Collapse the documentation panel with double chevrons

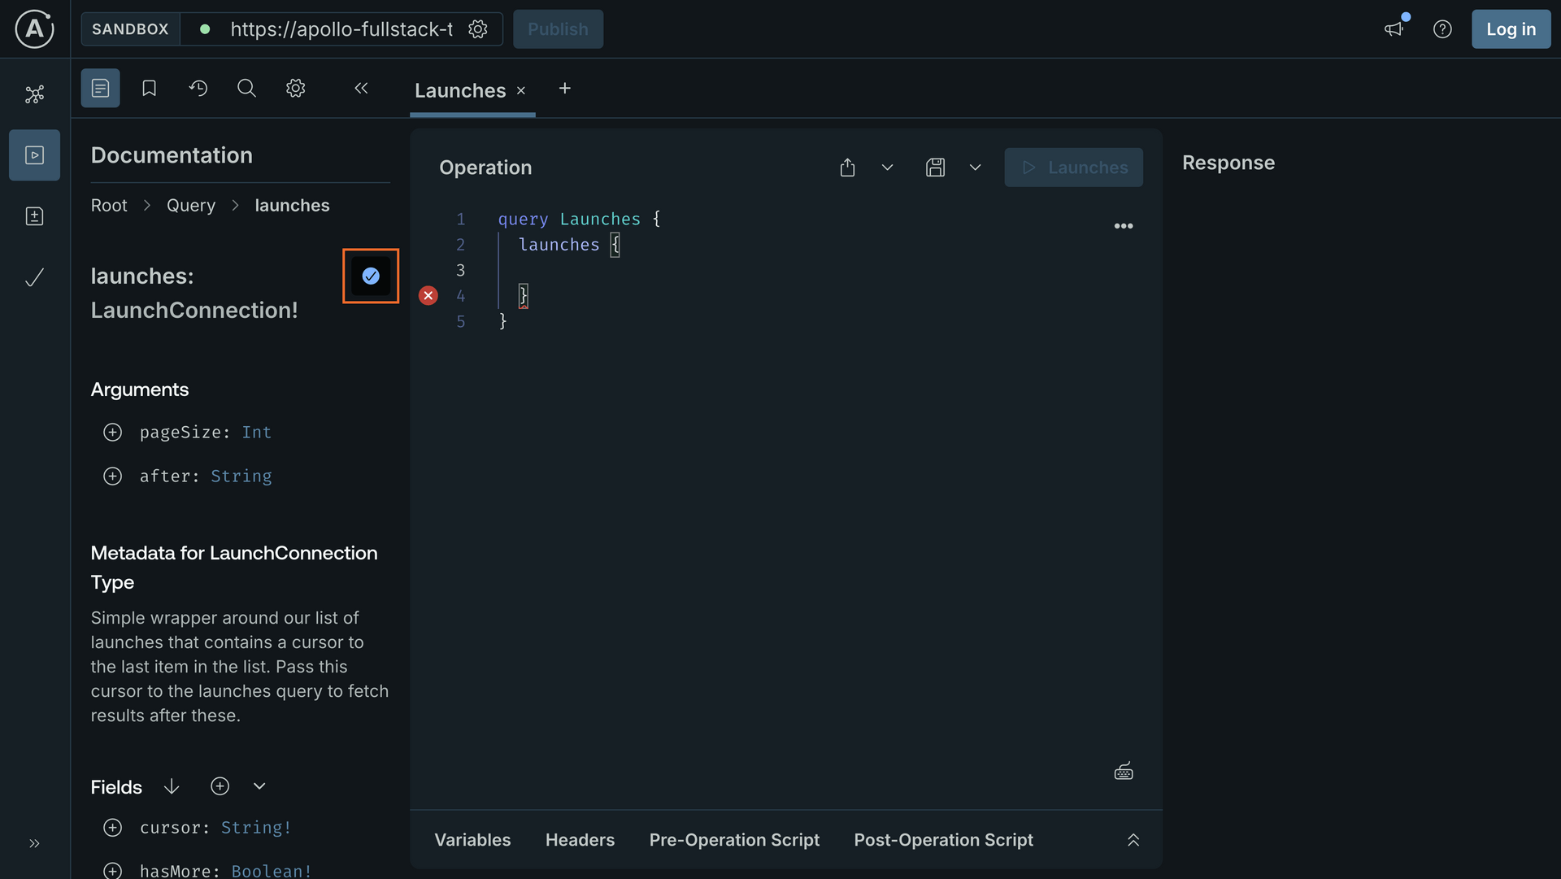coord(361,88)
